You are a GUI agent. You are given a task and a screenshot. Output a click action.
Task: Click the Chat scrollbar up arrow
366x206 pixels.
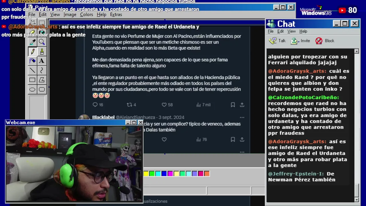click(x=357, y=51)
